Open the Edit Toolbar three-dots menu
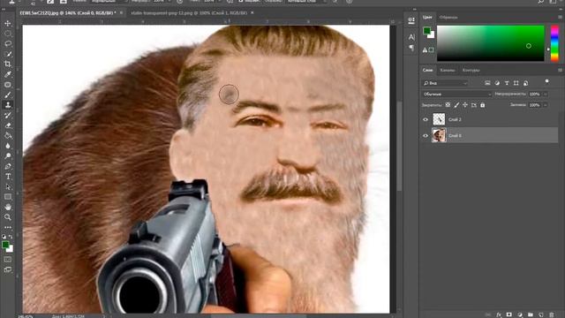 (8, 228)
